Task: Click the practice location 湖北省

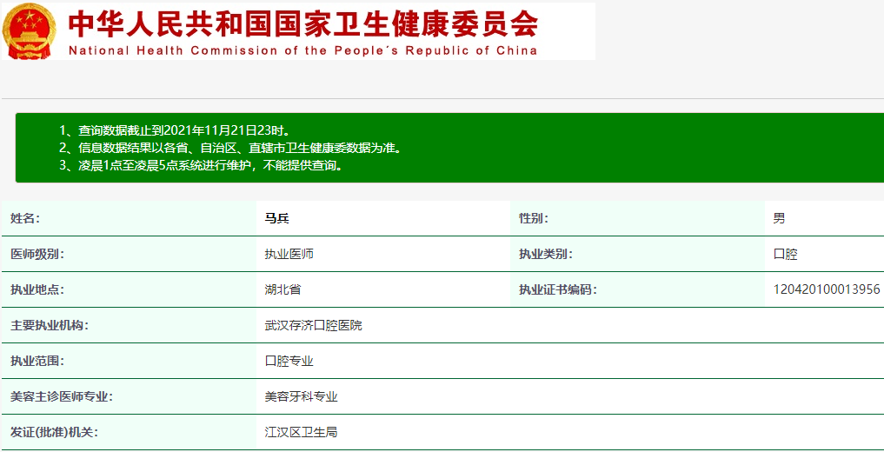Action: pos(282,289)
